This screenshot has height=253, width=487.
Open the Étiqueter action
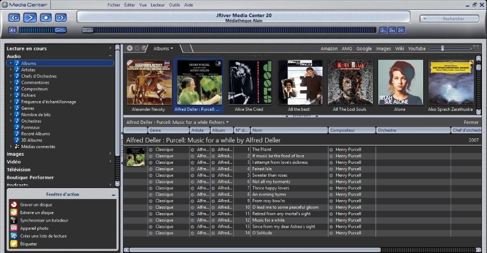pos(29,244)
